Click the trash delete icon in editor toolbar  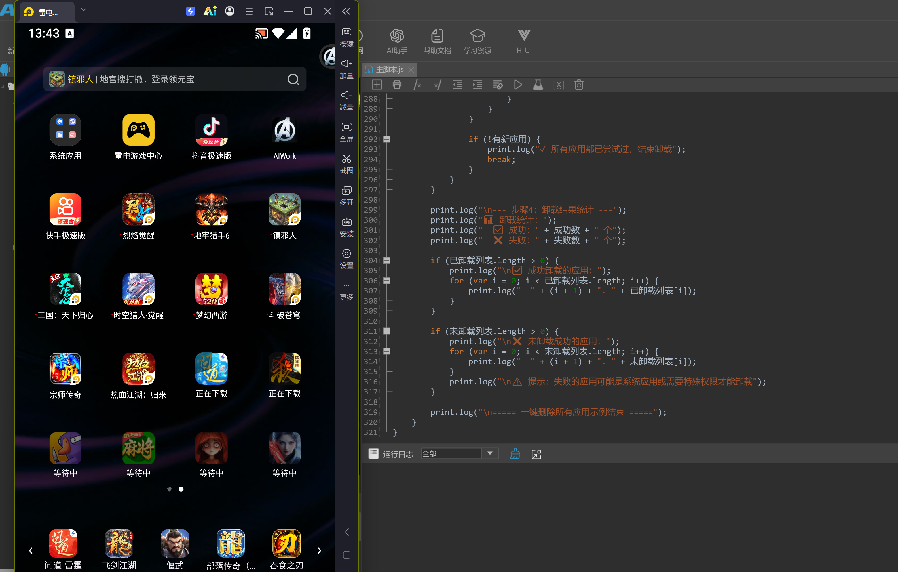point(579,85)
